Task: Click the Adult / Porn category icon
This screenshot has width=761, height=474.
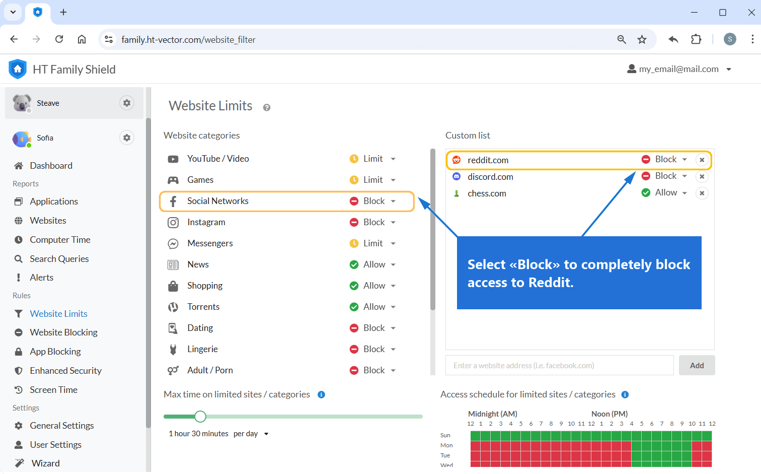Action: click(x=173, y=371)
